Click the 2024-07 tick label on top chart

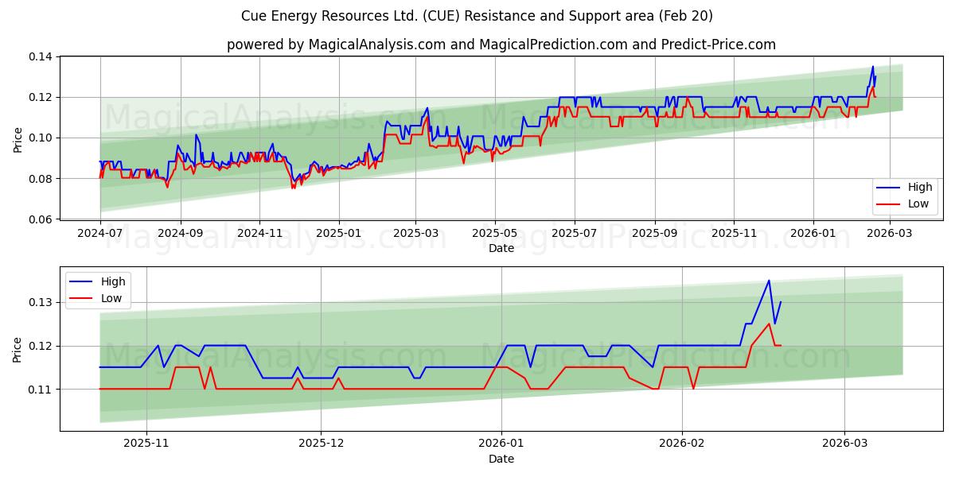coord(100,234)
